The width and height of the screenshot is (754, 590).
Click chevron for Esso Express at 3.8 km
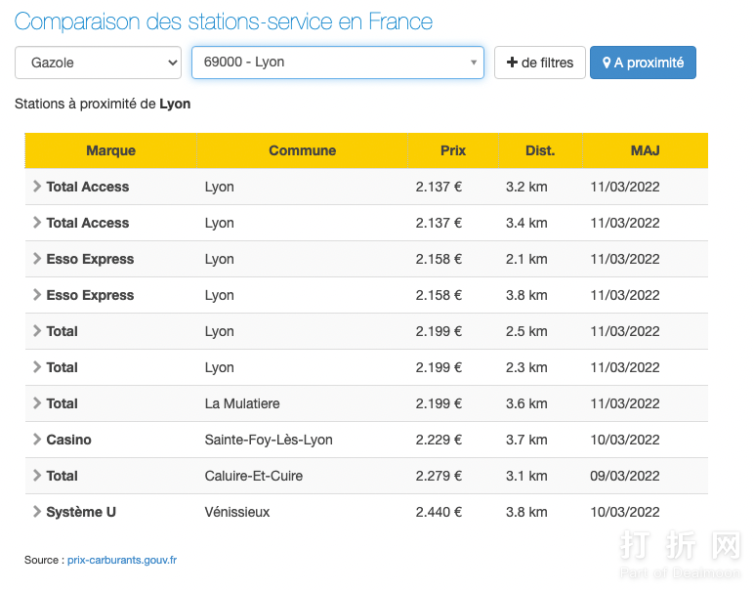pos(37,295)
